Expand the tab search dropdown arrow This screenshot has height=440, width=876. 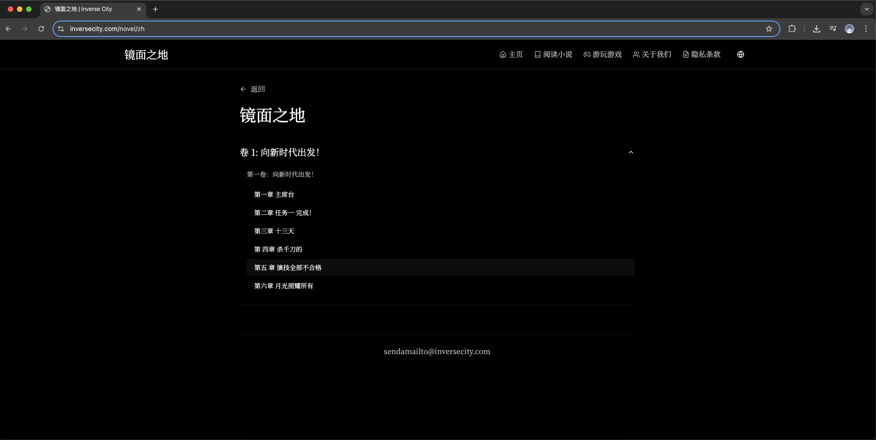(866, 9)
